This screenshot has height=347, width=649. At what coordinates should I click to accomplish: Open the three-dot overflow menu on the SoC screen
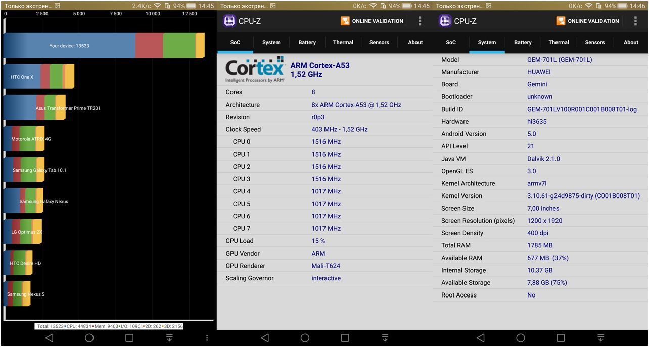pyautogui.click(x=420, y=21)
